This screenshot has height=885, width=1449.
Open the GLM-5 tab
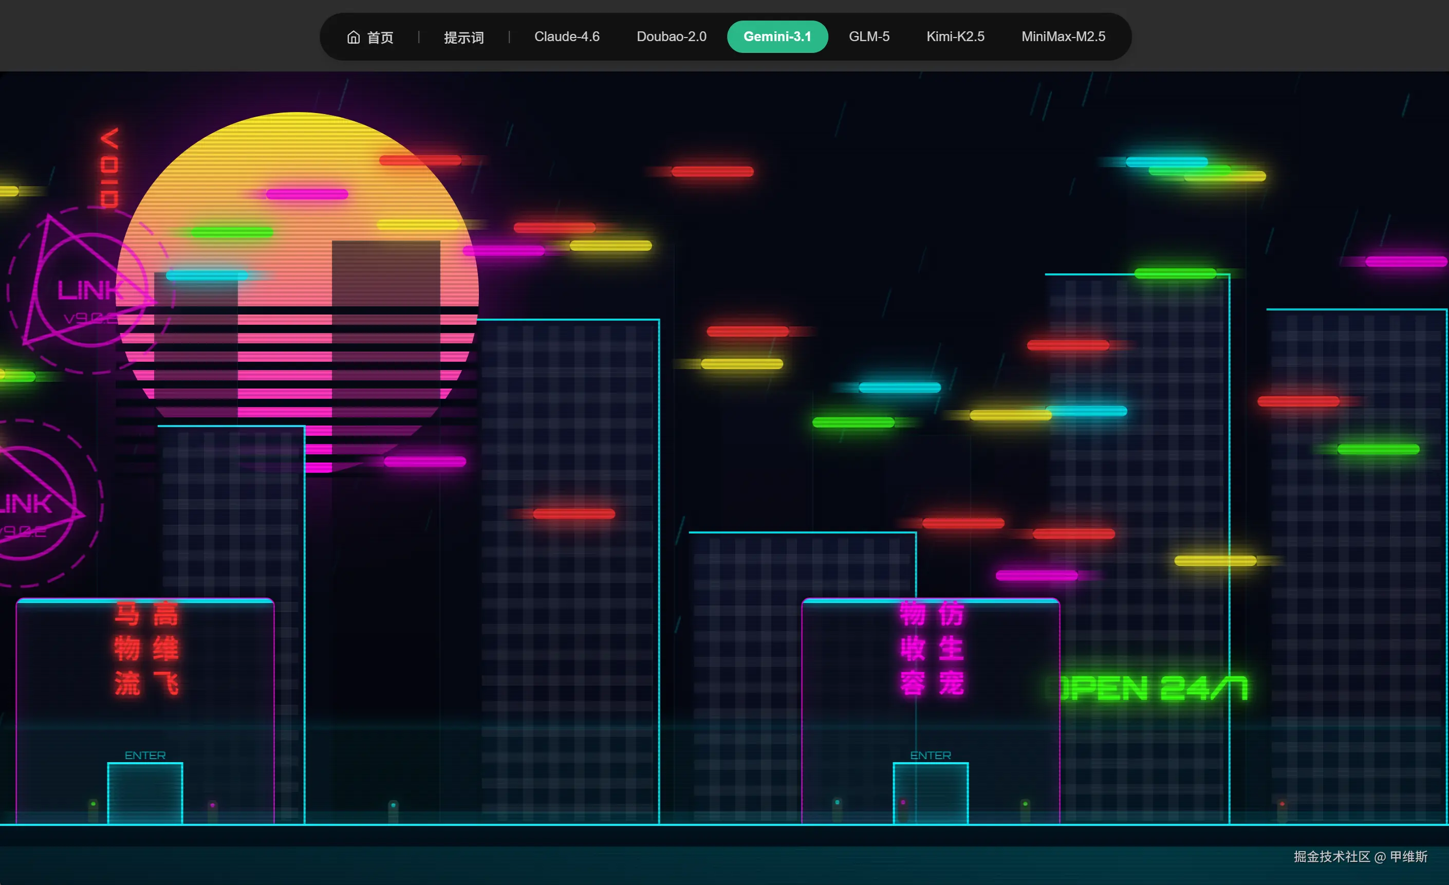(868, 36)
